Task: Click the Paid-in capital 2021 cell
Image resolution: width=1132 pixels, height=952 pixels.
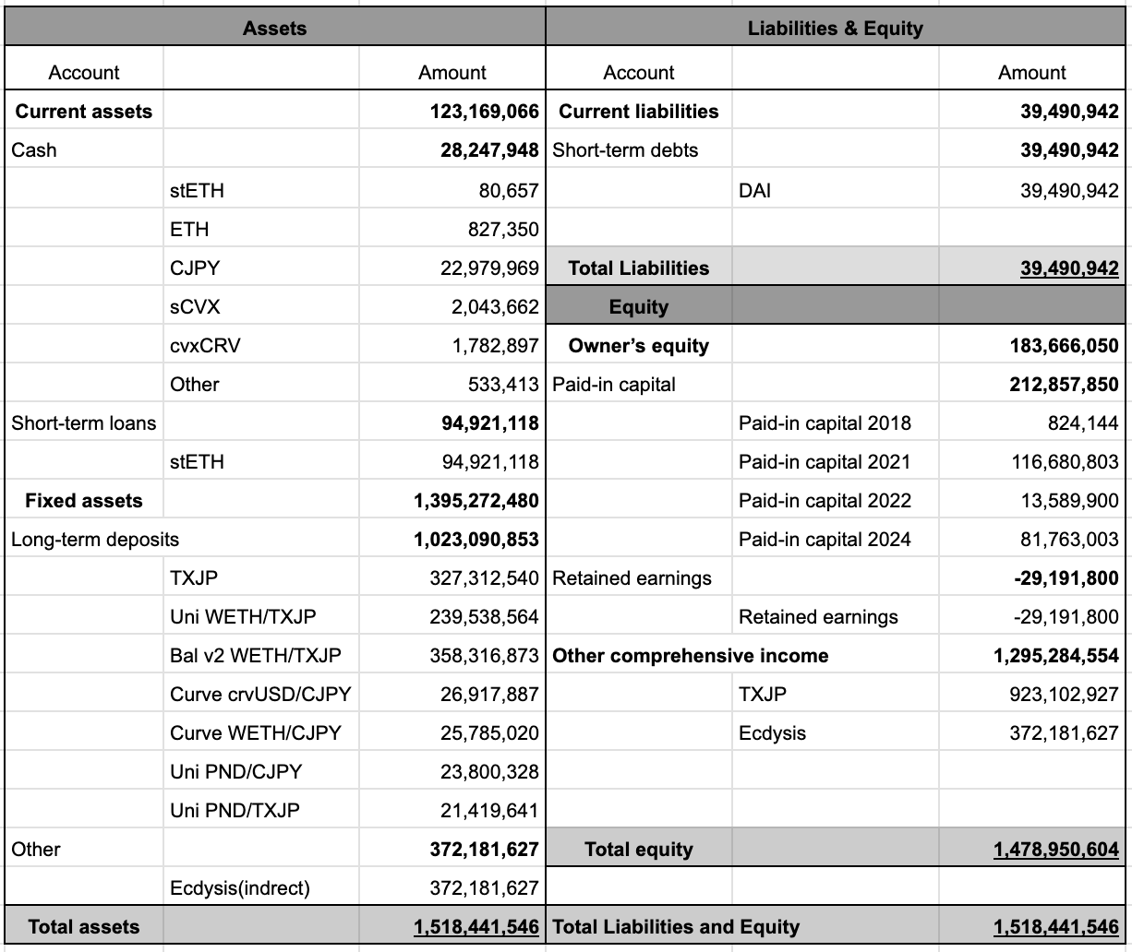Action: click(825, 462)
